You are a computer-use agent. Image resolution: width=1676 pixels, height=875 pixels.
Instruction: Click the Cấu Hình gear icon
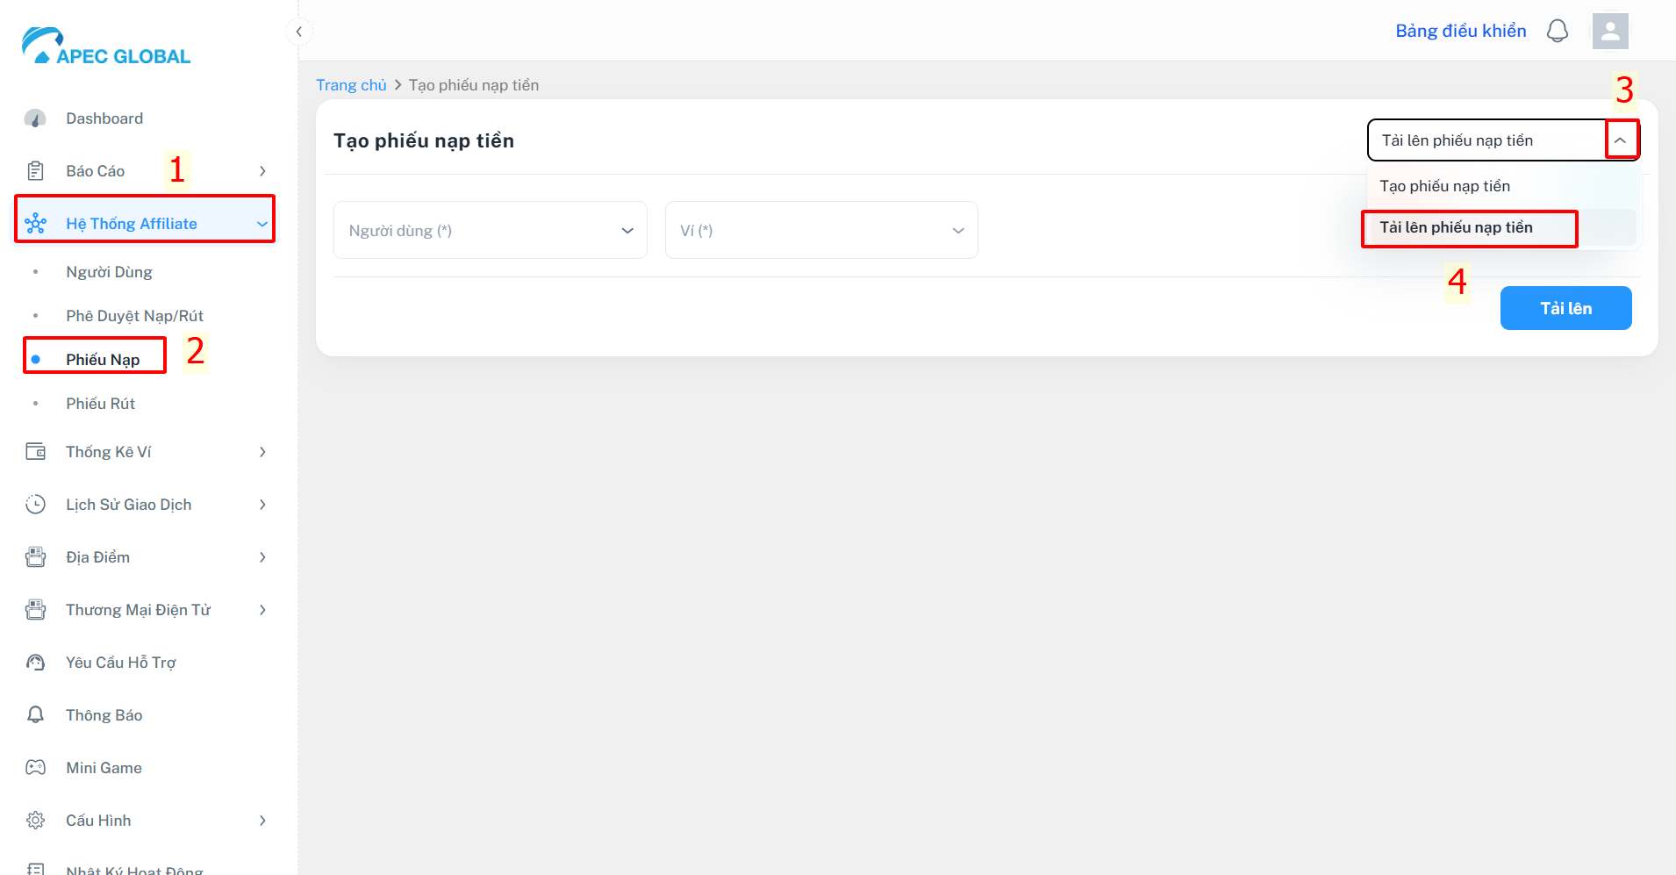35,821
